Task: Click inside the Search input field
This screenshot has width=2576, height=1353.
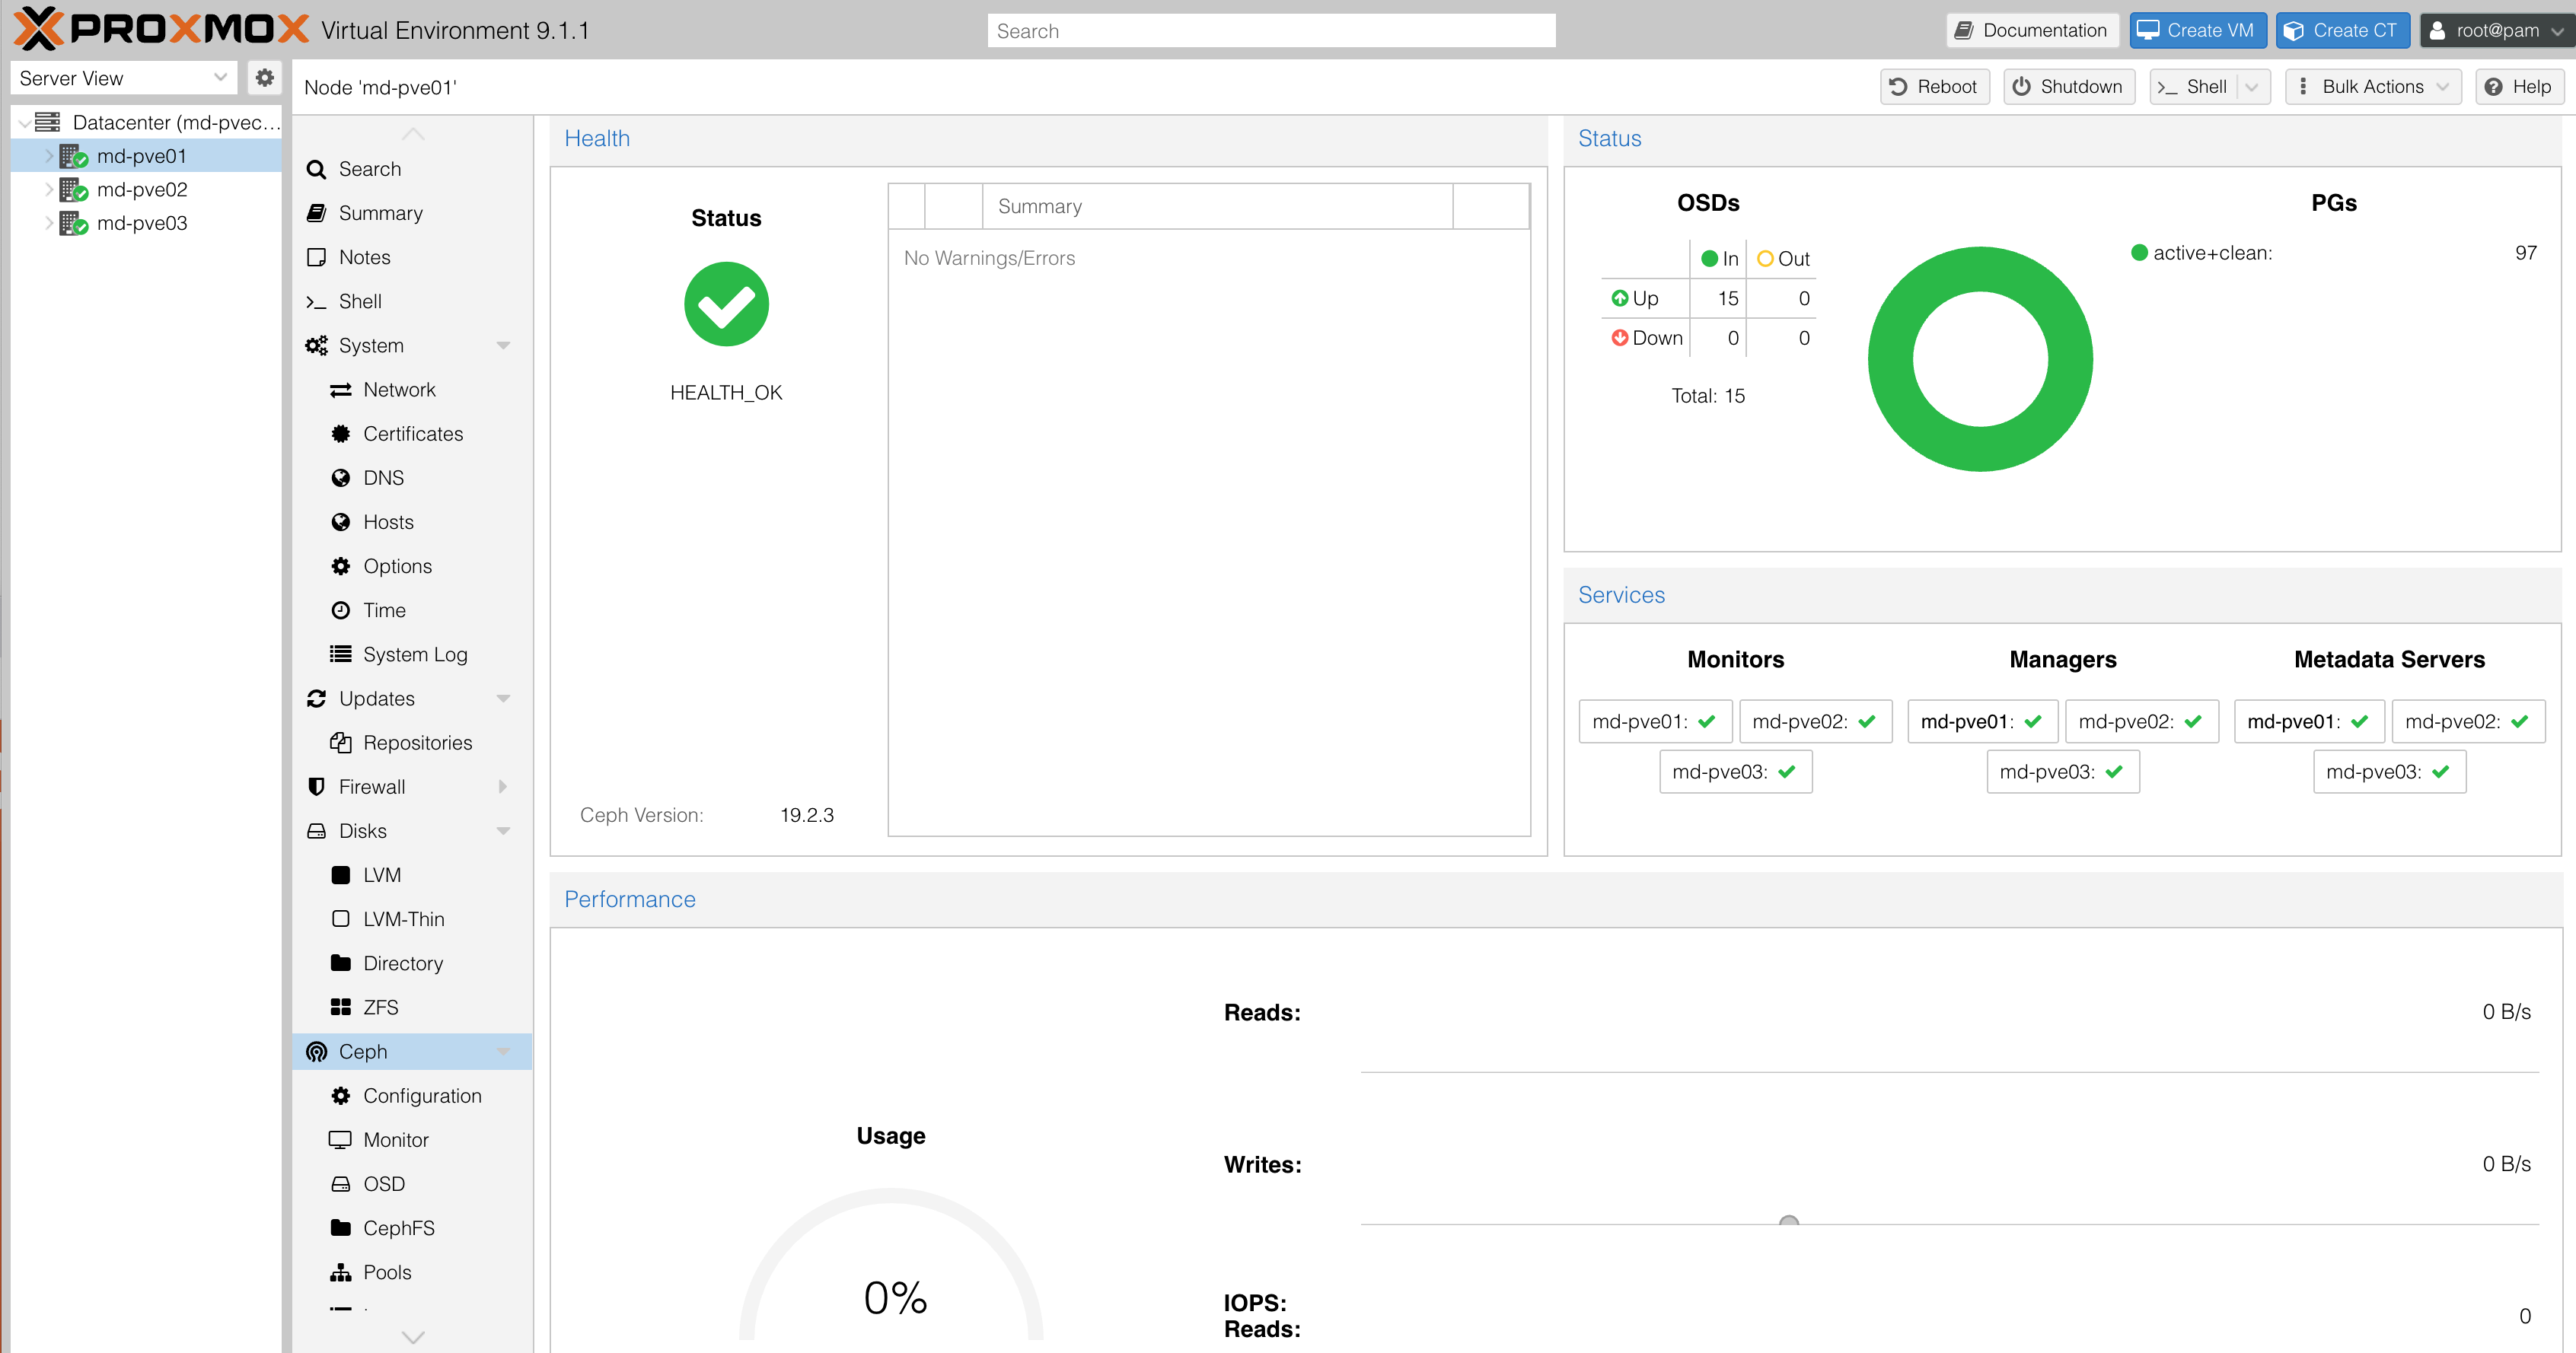Action: 1270,30
